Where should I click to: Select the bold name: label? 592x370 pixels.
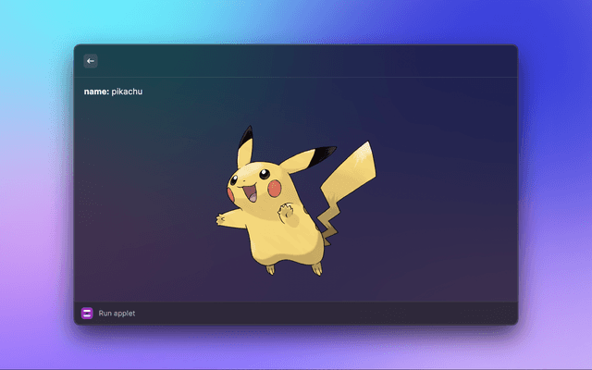coord(96,92)
